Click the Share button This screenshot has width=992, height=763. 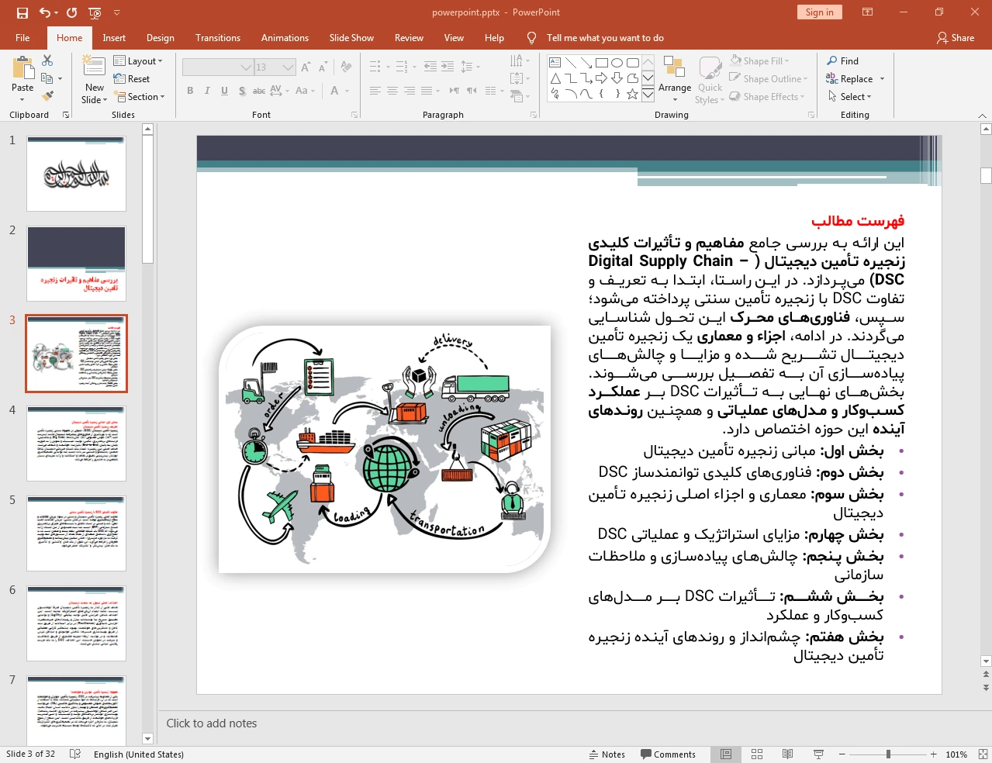[x=955, y=38]
